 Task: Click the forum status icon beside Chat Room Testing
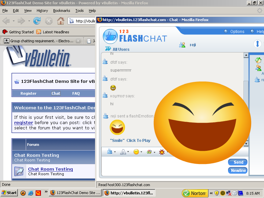[19, 171]
